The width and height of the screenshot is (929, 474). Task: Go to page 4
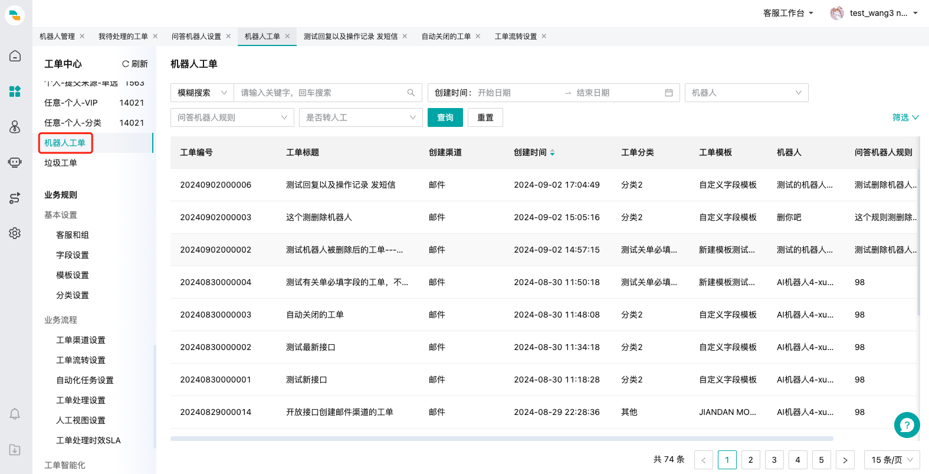(x=798, y=460)
